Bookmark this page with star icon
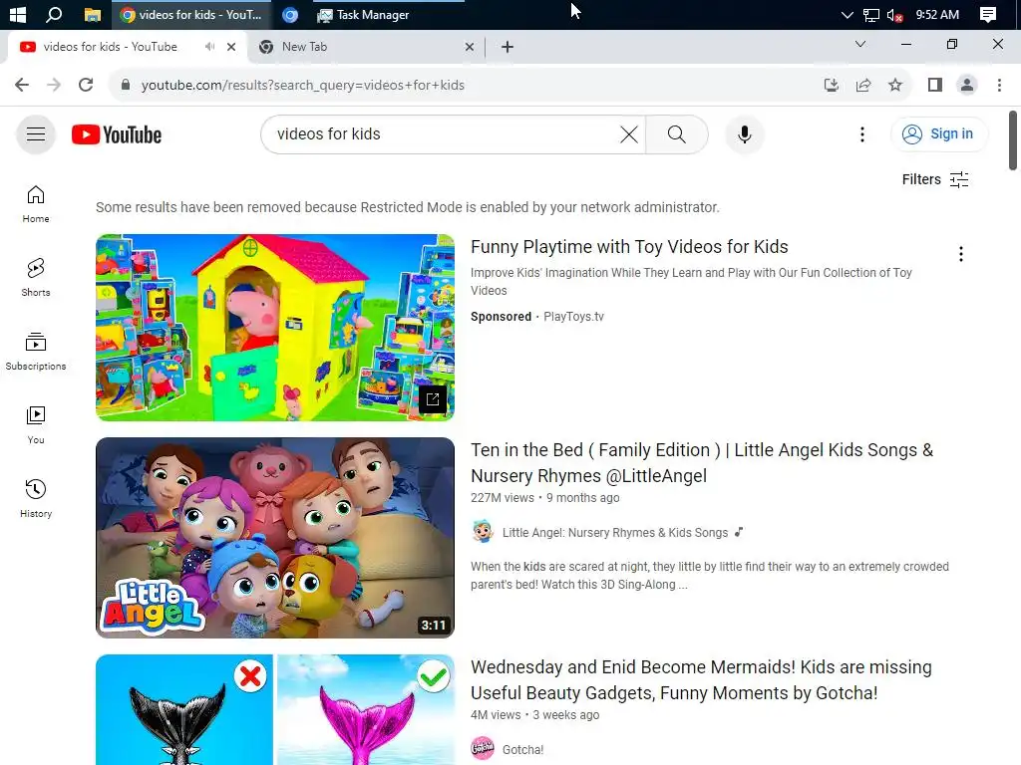This screenshot has width=1021, height=765. click(895, 86)
